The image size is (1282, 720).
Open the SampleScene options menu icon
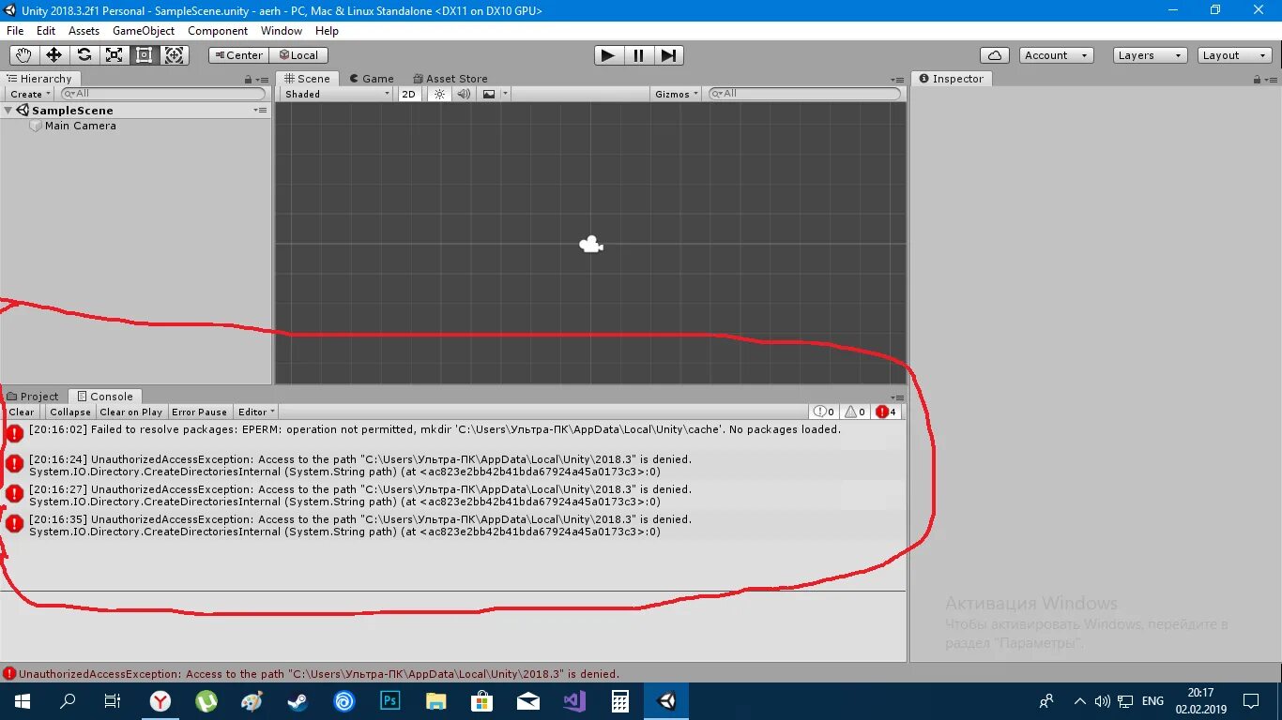[260, 111]
